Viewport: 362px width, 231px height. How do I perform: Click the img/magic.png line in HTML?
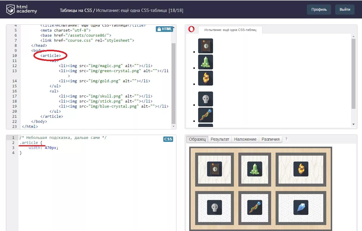[x=106, y=66]
